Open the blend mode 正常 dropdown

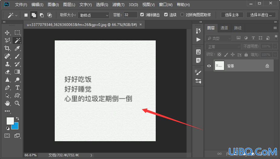[223, 47]
